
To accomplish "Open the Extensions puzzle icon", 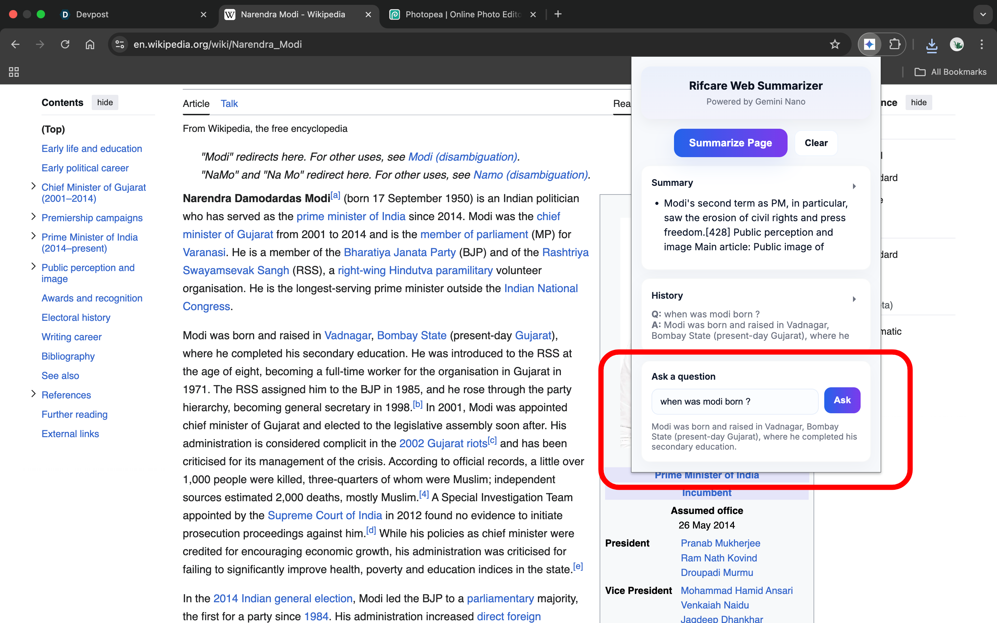I will pos(895,44).
